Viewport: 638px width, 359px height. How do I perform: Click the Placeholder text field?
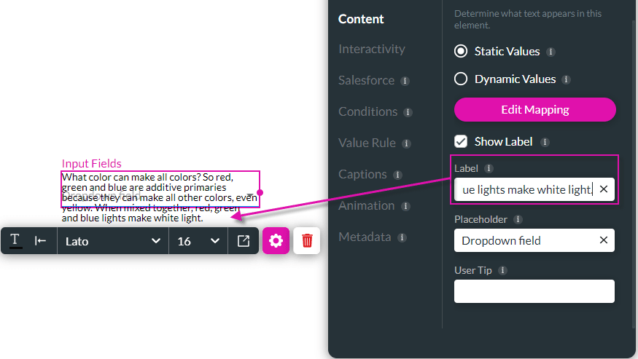pos(525,240)
